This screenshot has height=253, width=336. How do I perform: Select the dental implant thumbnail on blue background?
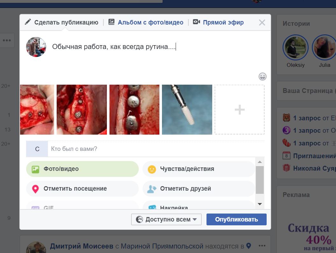[187, 110]
